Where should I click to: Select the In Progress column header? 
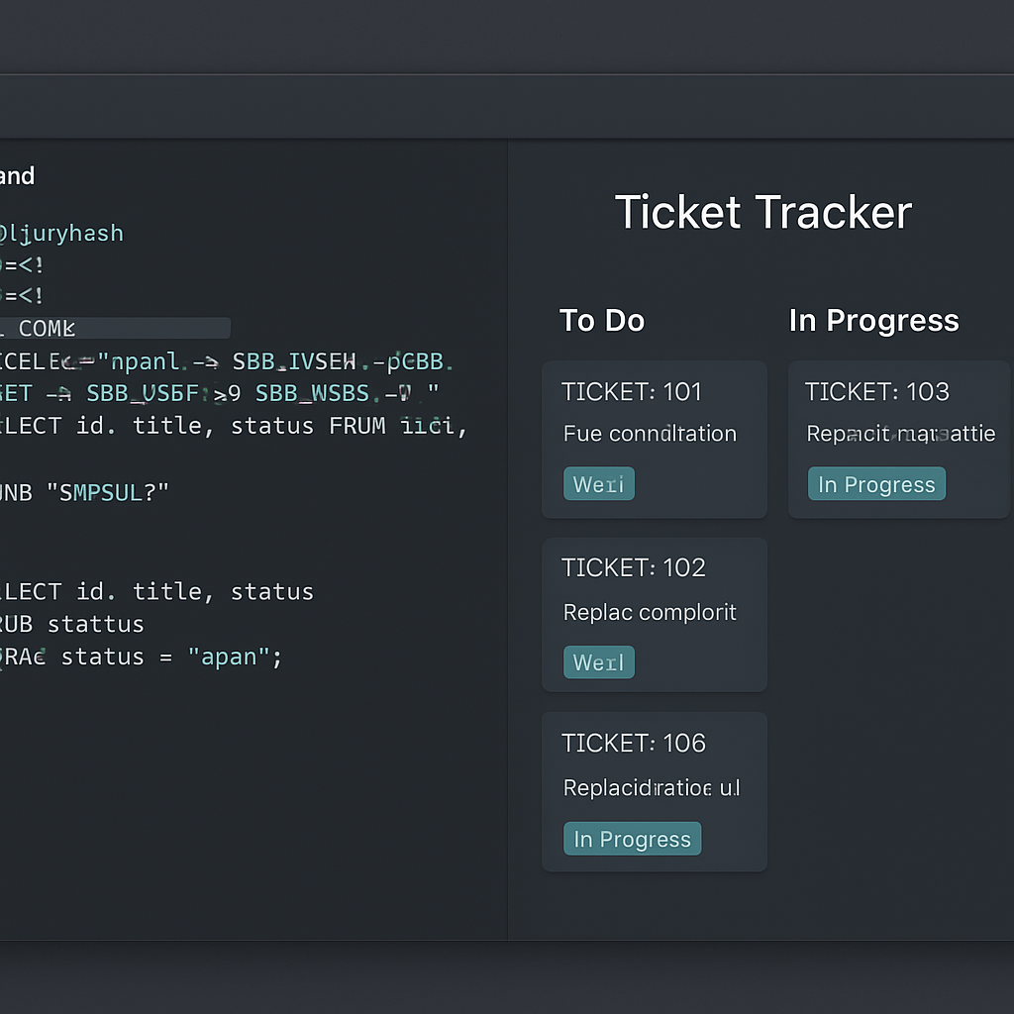pos(873,321)
